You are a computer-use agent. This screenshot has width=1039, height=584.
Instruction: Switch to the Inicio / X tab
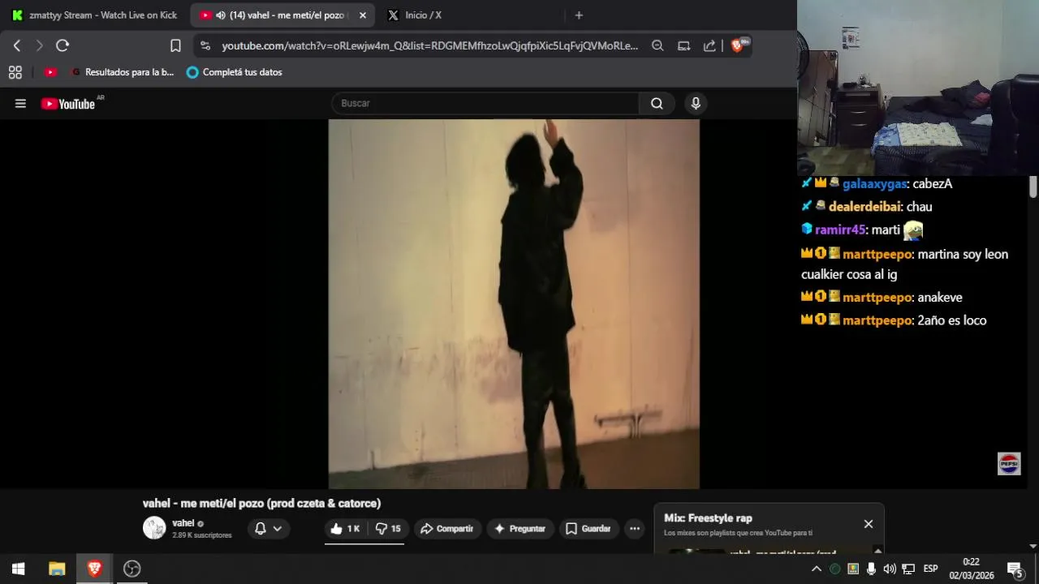click(422, 15)
